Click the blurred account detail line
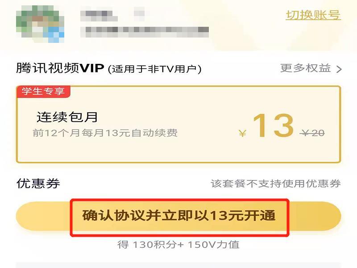357x268 pixels. [x=145, y=32]
